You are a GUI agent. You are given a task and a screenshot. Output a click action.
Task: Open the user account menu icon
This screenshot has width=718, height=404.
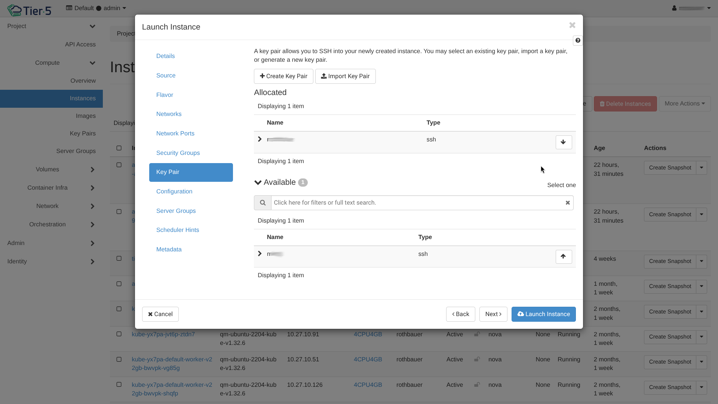674,8
